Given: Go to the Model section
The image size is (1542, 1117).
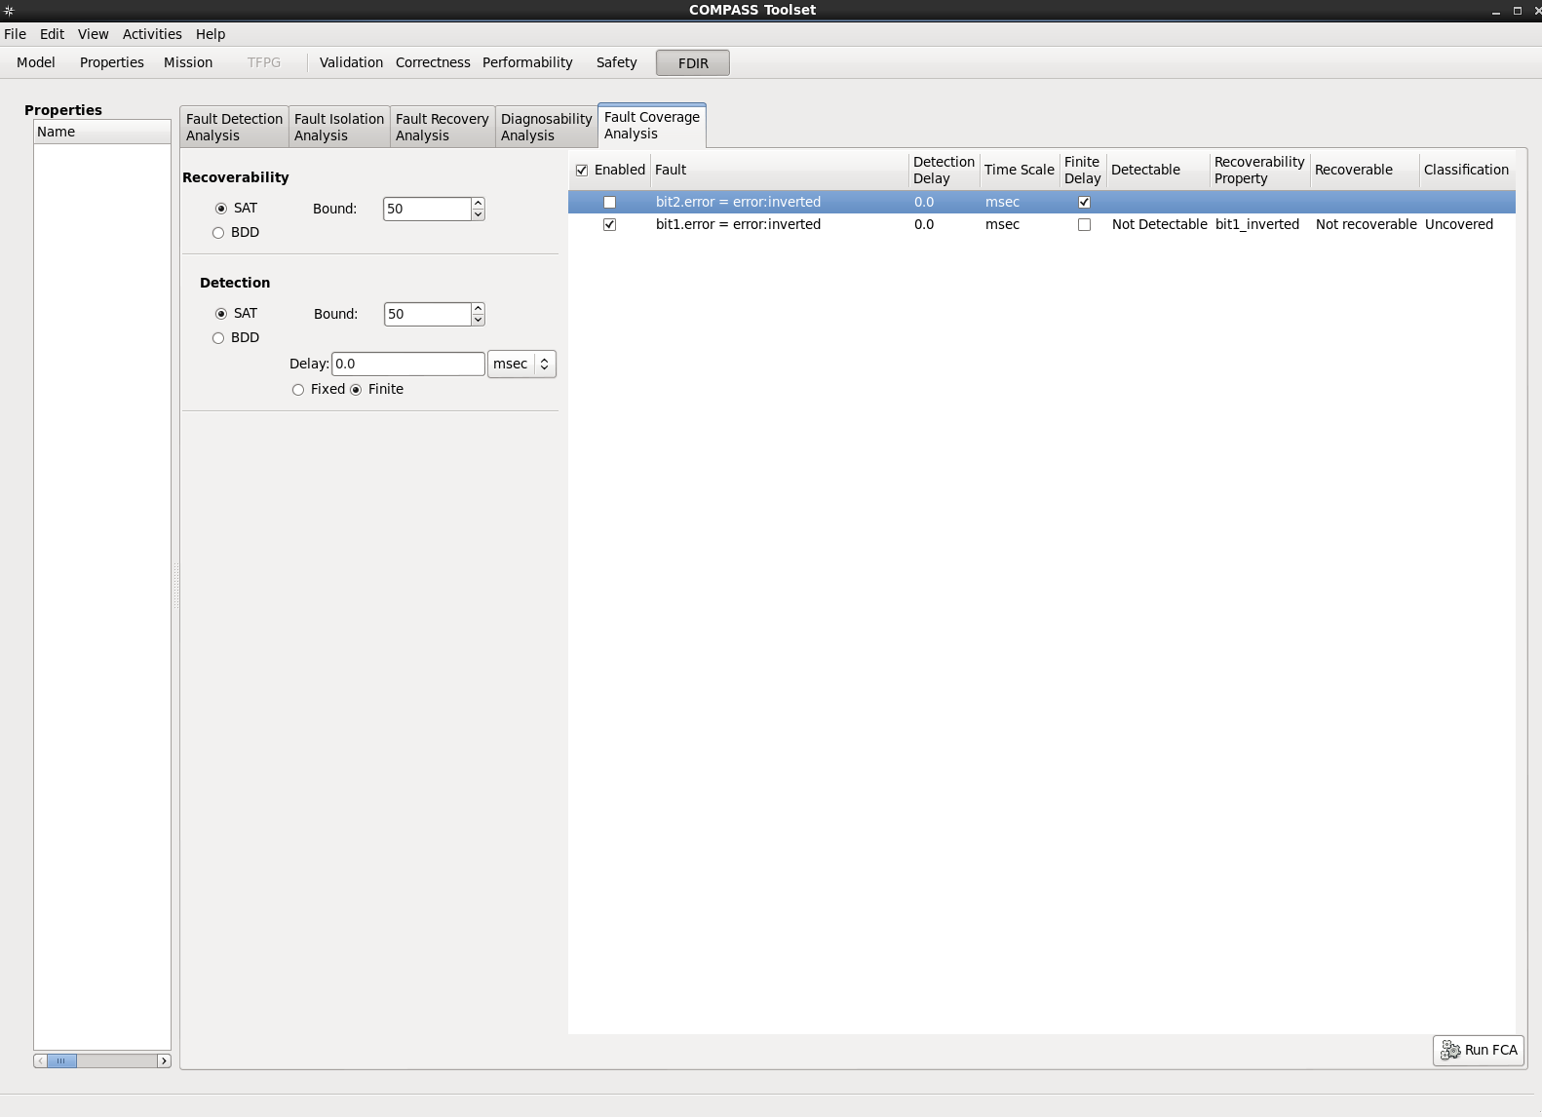Looking at the screenshot, I should (x=36, y=62).
